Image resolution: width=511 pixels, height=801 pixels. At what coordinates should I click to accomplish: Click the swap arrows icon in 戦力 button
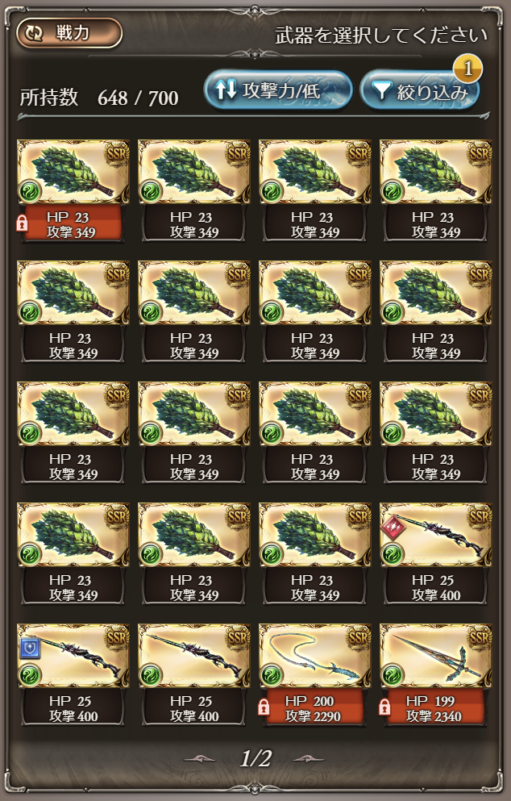36,34
